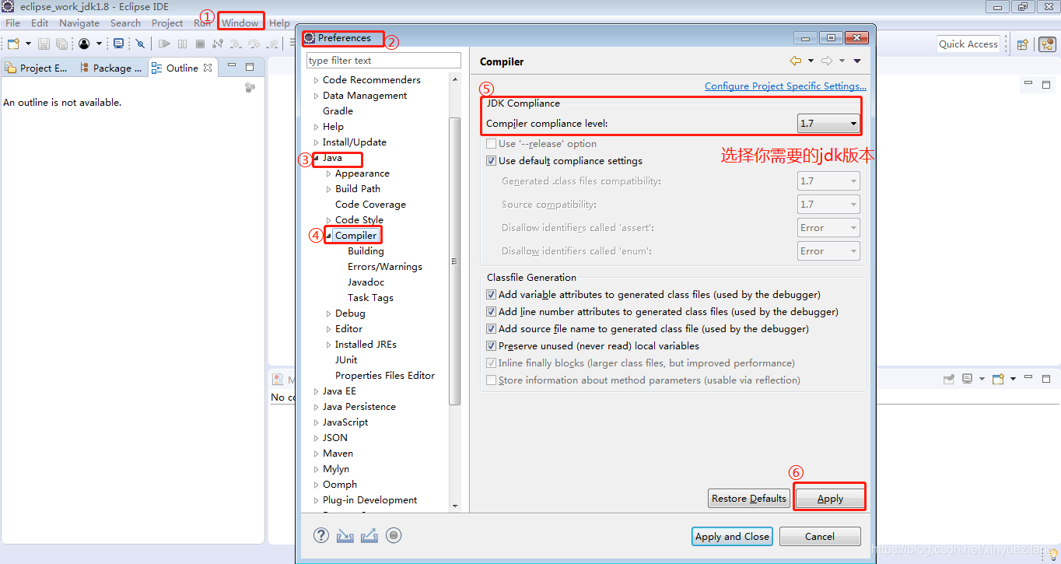Click the Oomph preference recorder icon
This screenshot has height=564, width=1061.
point(394,535)
